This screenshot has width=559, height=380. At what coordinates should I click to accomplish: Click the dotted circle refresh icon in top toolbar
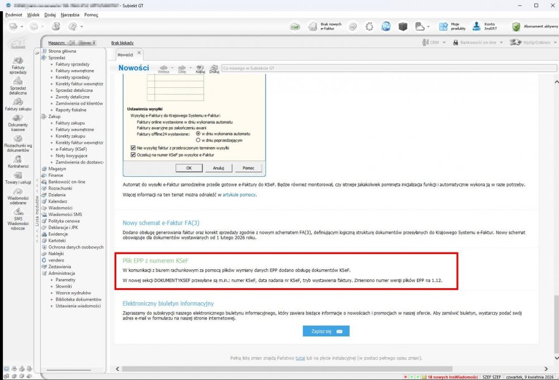pyautogui.click(x=369, y=27)
